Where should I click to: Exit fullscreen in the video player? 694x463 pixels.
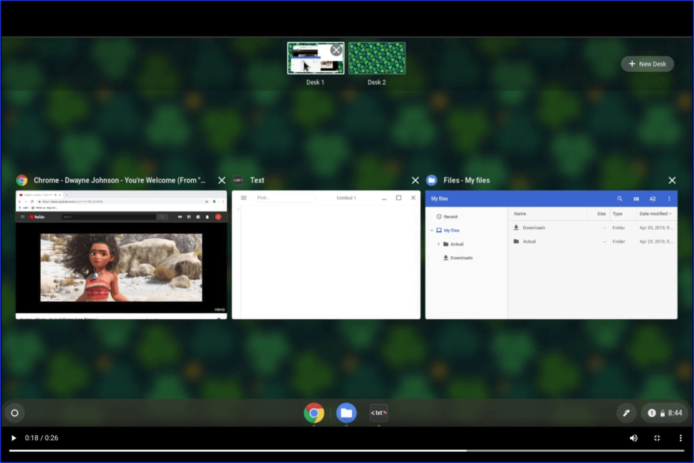coord(657,438)
